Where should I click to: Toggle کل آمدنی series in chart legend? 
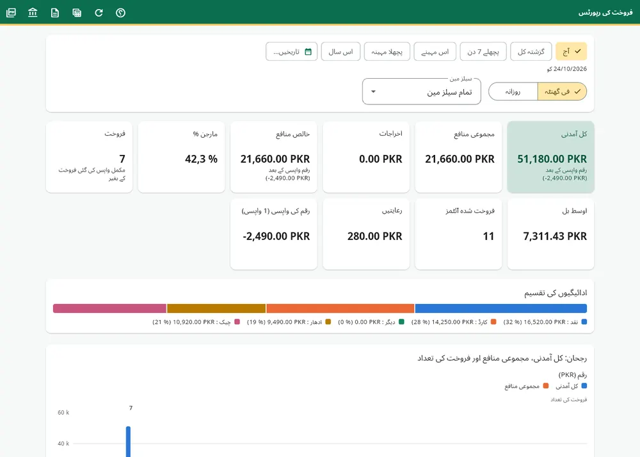click(x=572, y=386)
